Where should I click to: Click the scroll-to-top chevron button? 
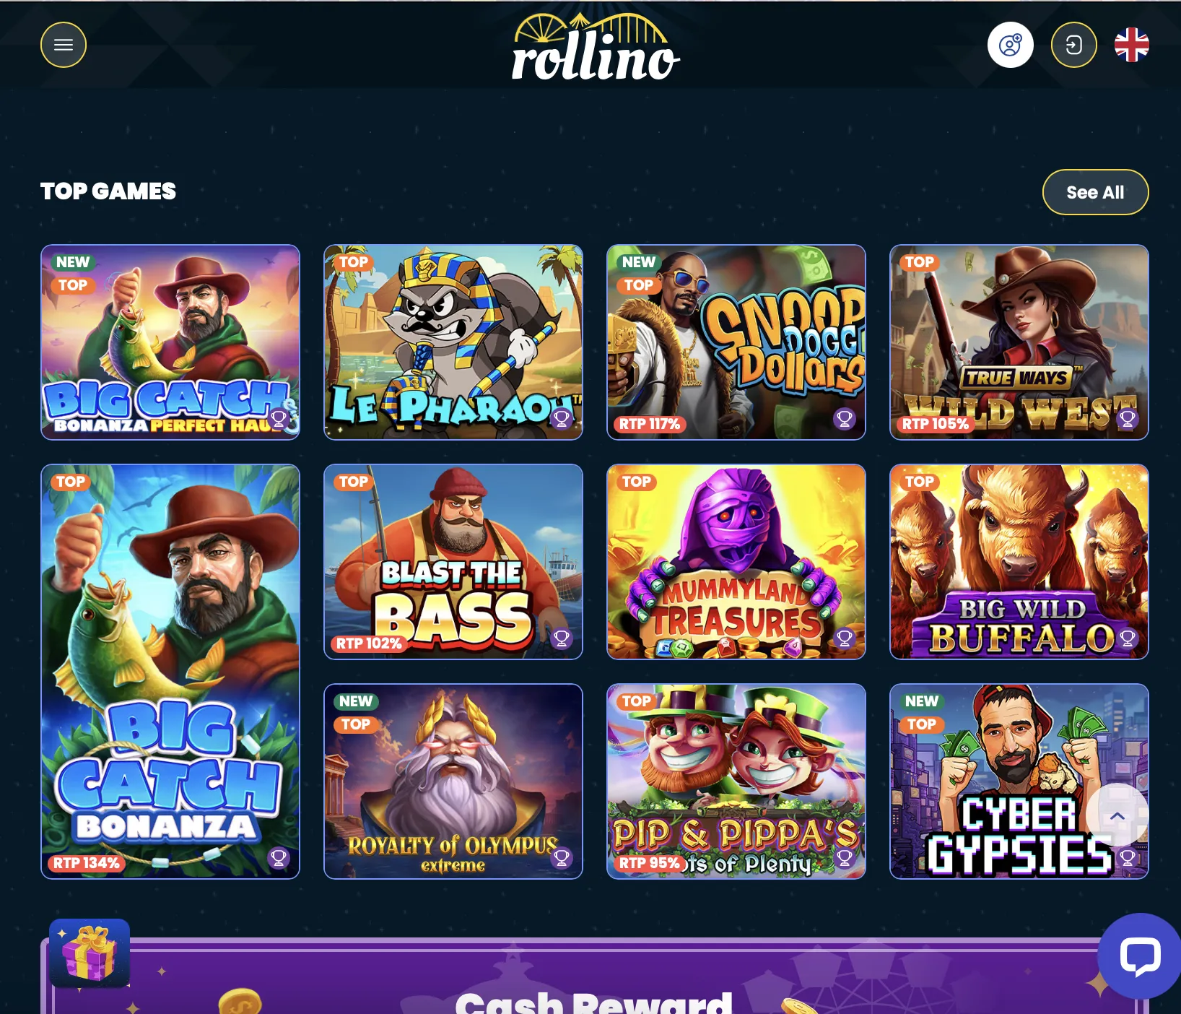click(x=1117, y=815)
